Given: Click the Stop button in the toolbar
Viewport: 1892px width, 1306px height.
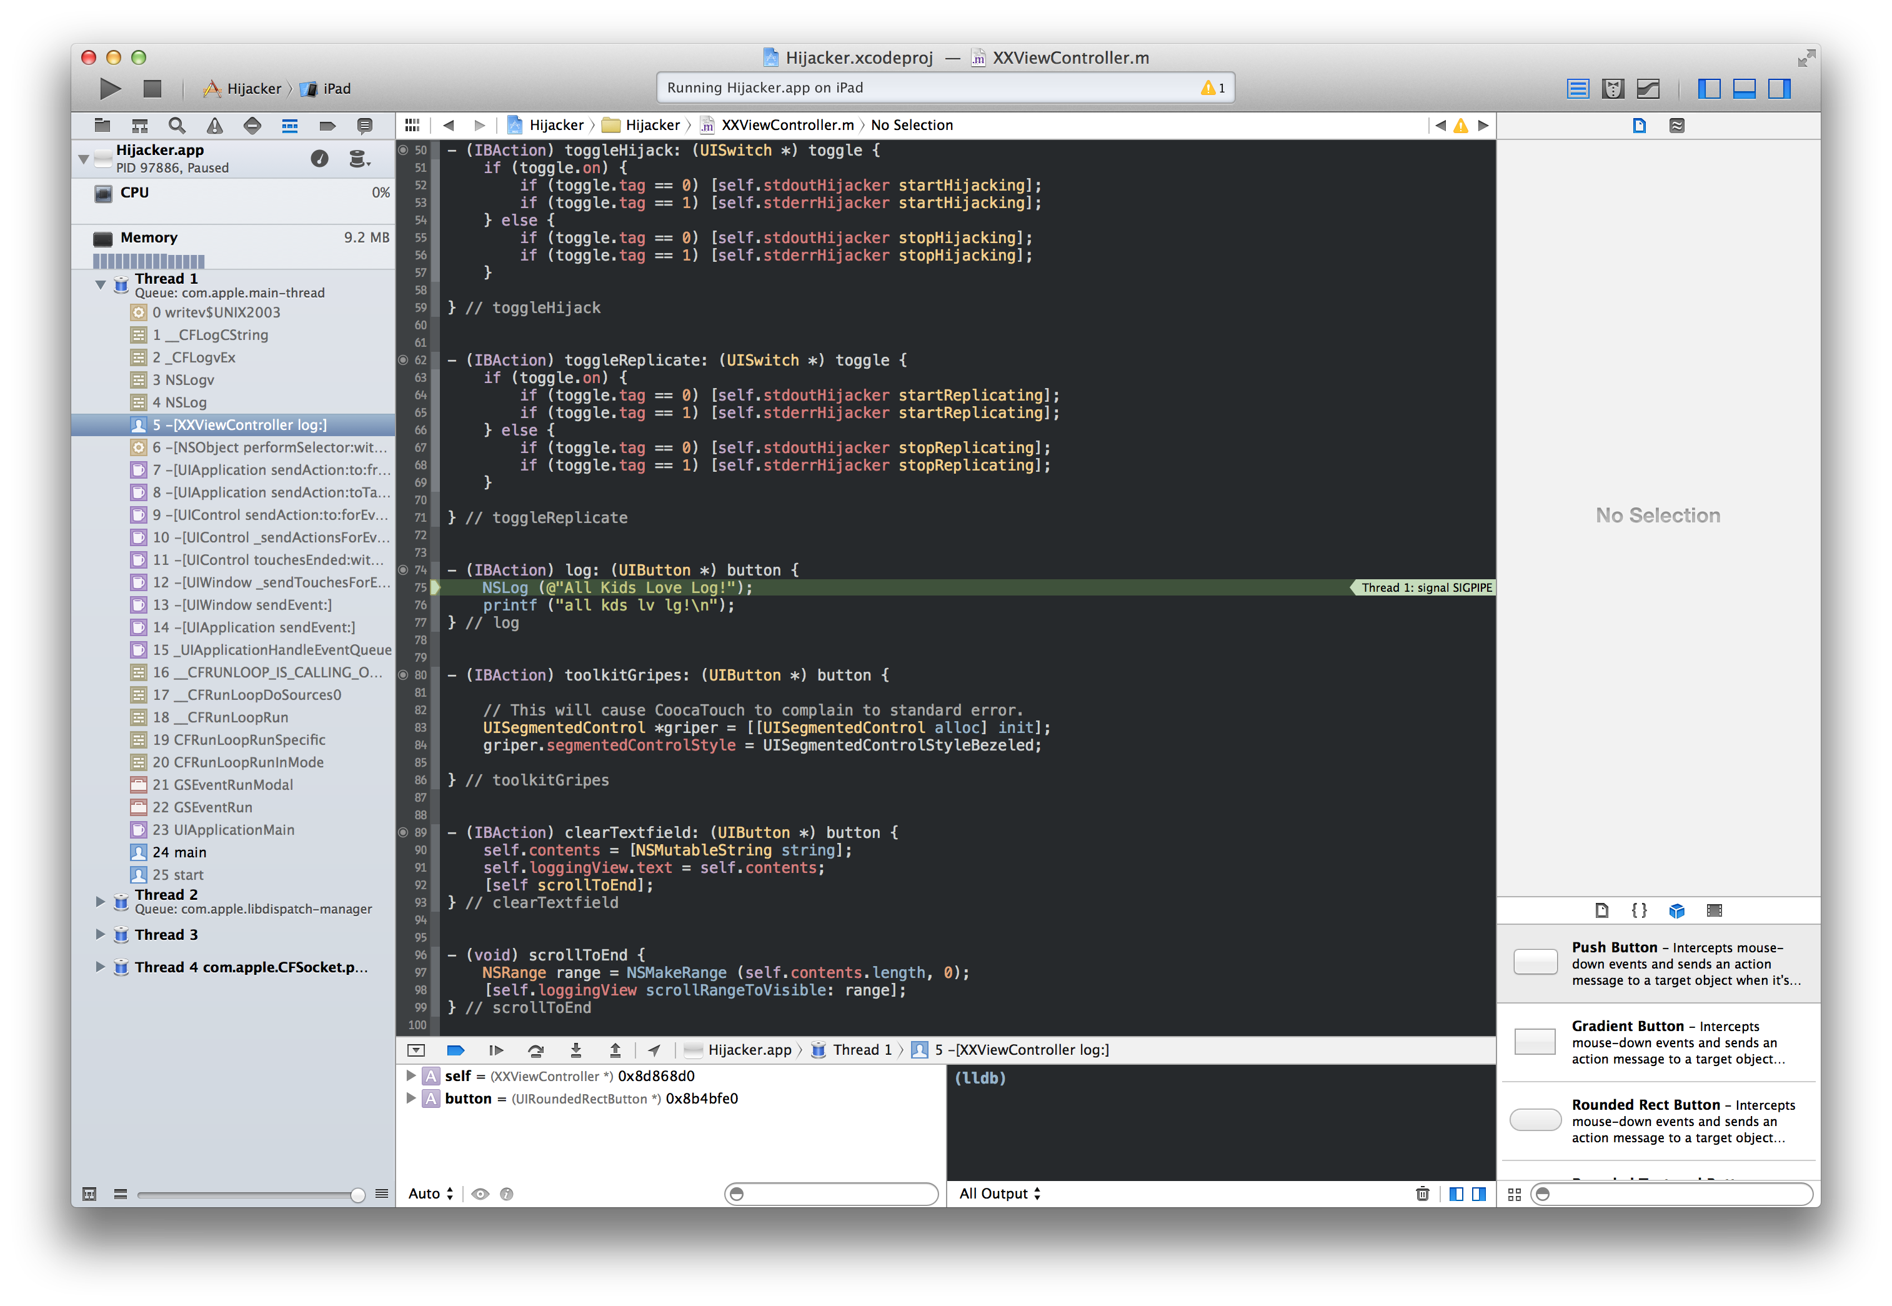Looking at the screenshot, I should tap(152, 88).
